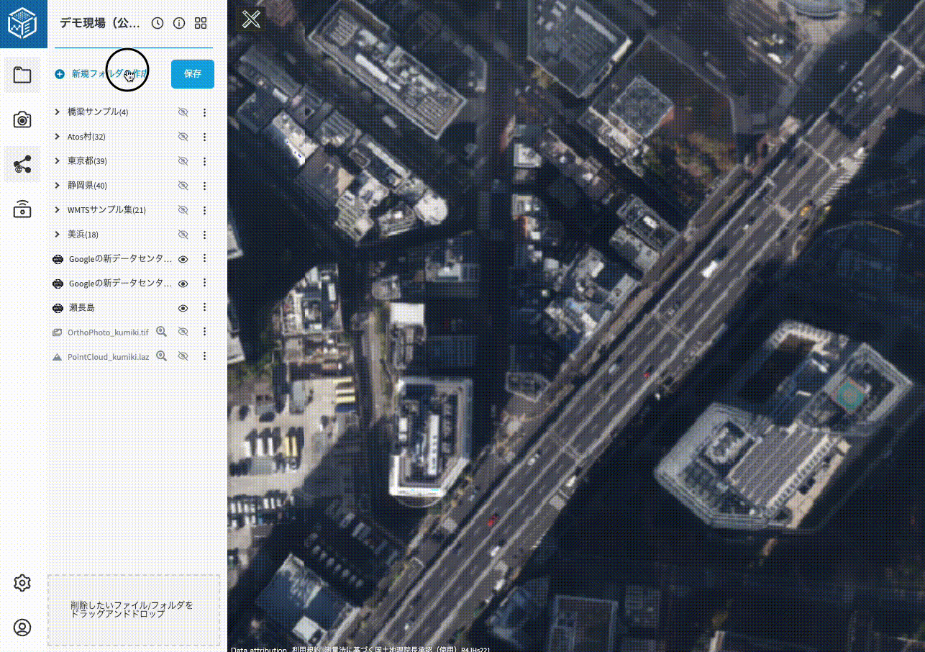
Task: Open the remote device sidebar panel
Action: click(22, 209)
